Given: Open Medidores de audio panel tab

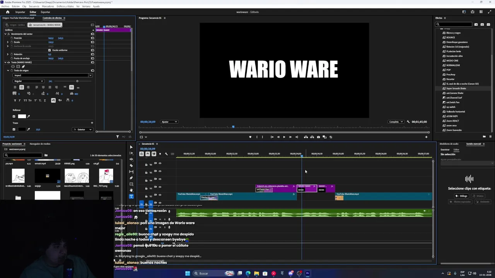Looking at the screenshot, I should [x=449, y=144].
